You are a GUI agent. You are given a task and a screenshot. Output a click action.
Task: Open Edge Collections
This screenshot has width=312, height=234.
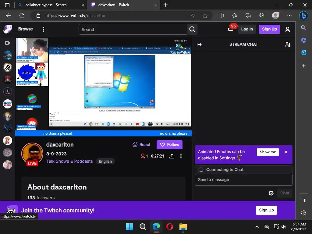tap(248, 16)
